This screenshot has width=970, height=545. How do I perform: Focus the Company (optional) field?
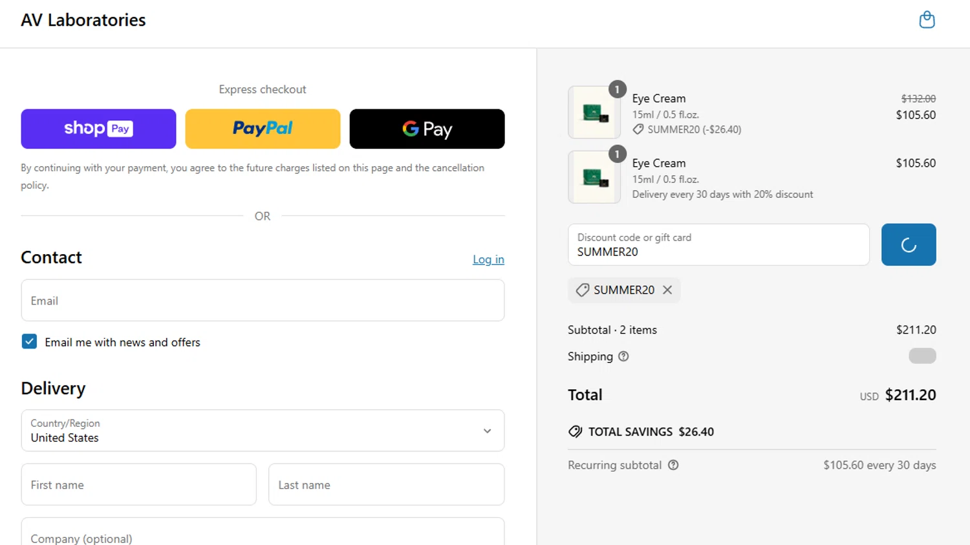(x=263, y=531)
